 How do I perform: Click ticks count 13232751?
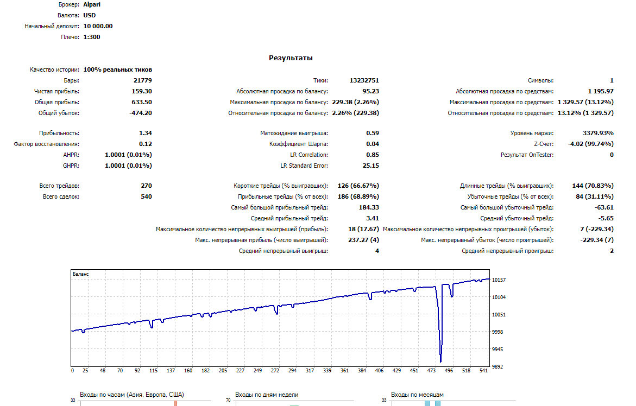tap(364, 80)
